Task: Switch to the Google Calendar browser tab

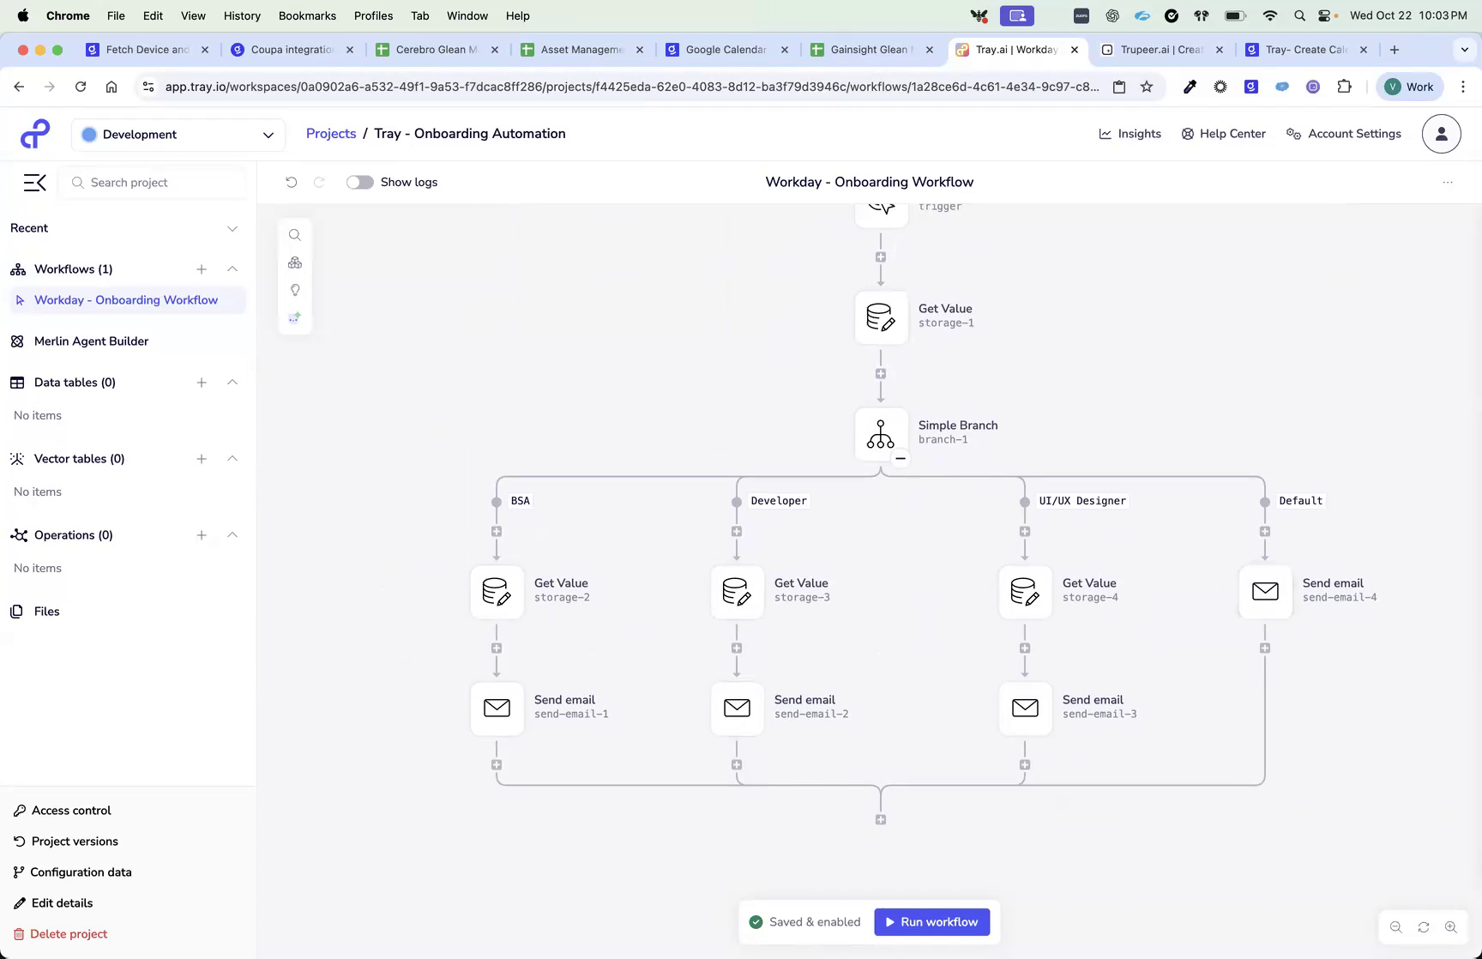Action: (725, 49)
